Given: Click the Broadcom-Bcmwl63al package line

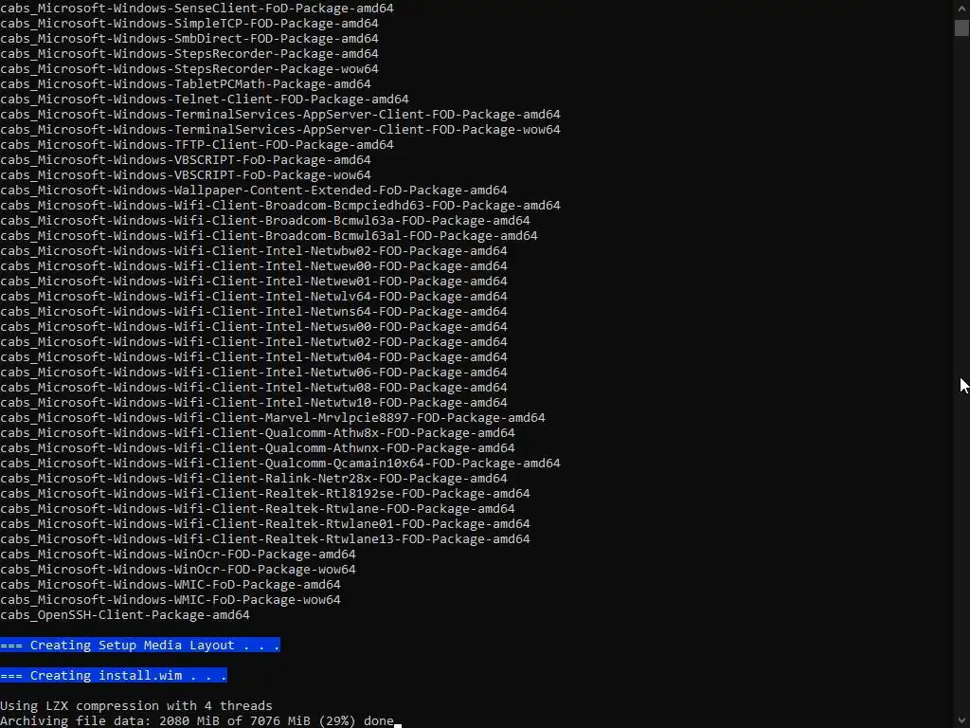Looking at the screenshot, I should pos(269,236).
